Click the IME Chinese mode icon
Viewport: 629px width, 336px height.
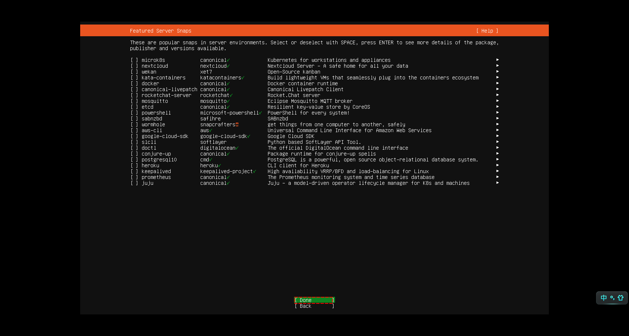point(603,298)
